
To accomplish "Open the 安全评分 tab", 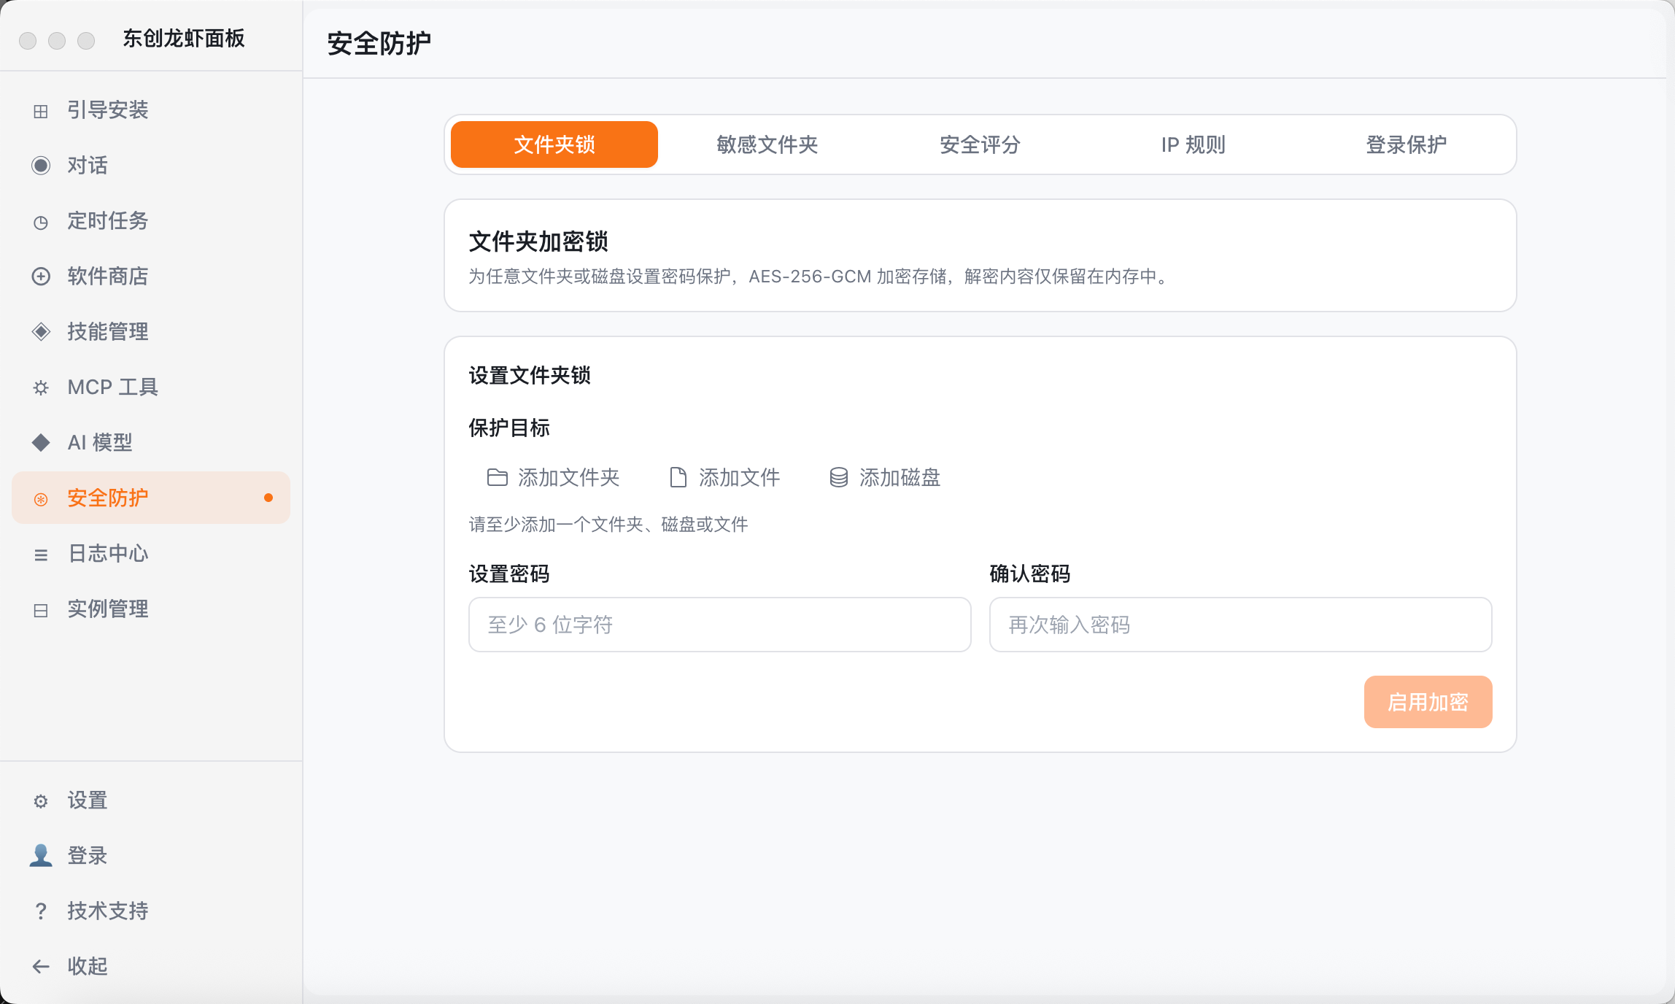I will coord(980,144).
